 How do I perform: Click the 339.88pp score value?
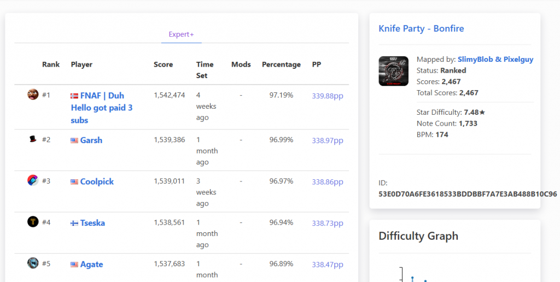tap(328, 96)
